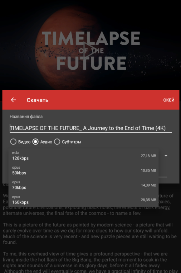
Task: Tap the back arrow in download dialog
Action: pyautogui.click(x=13, y=100)
